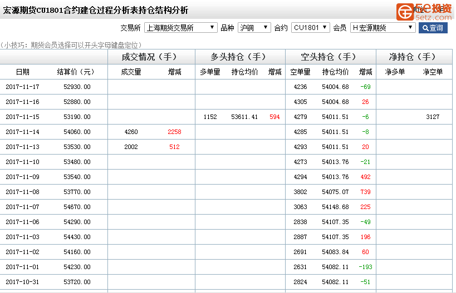
Task: Click short change value 739
Action: point(365,192)
